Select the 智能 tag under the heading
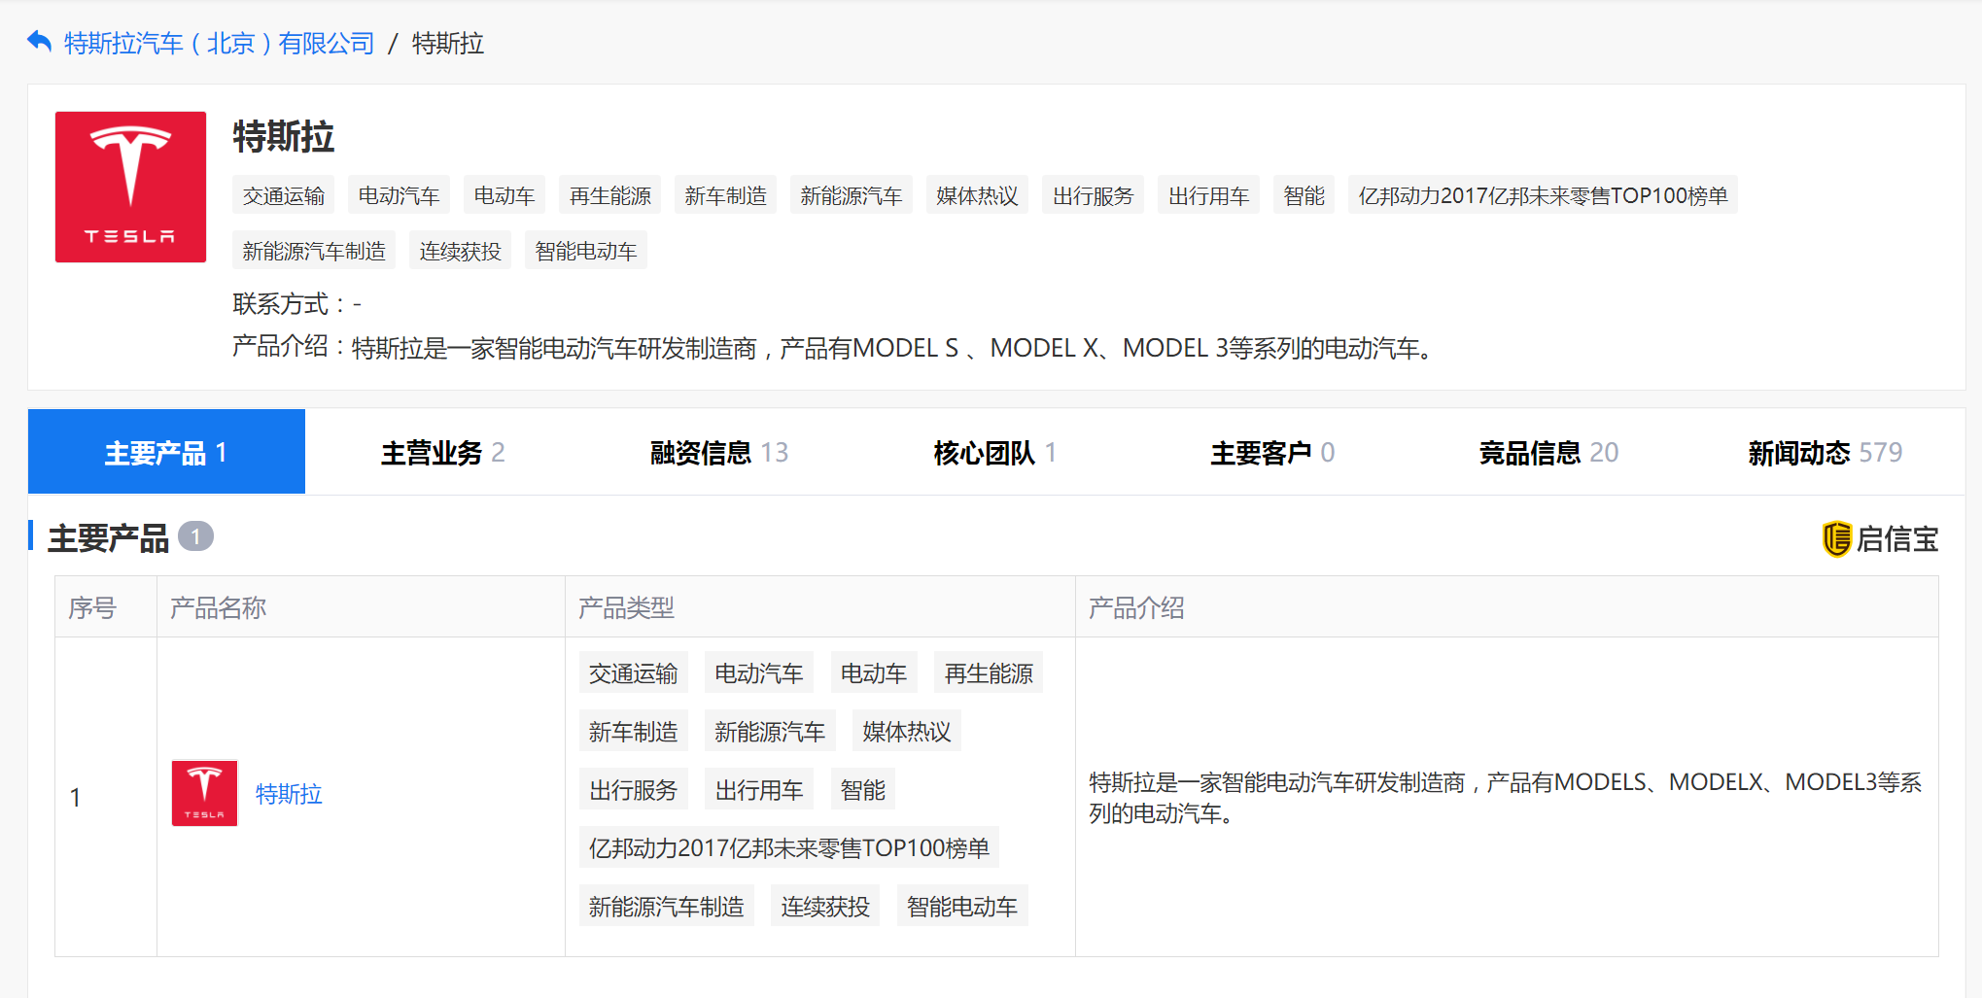 (1304, 195)
